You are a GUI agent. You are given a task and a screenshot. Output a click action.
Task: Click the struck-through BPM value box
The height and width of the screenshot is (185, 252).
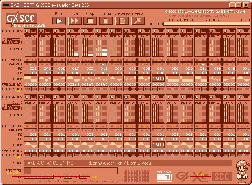[x=68, y=177]
